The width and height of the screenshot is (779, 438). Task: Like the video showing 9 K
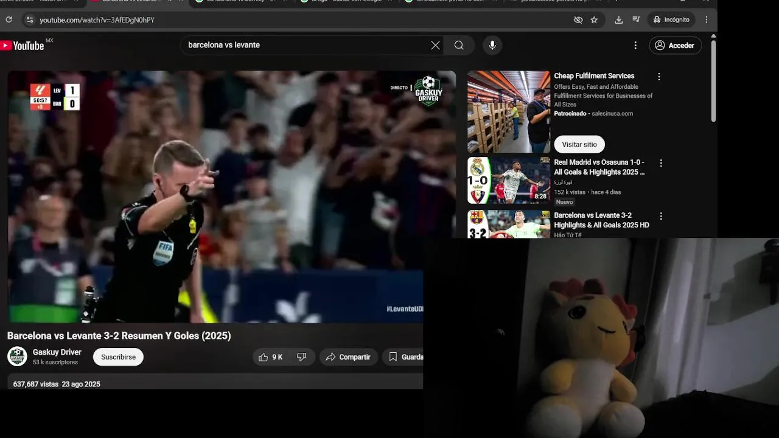pyautogui.click(x=271, y=357)
